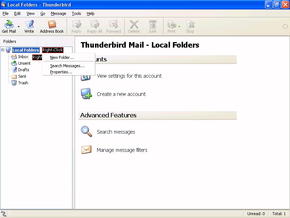Image resolution: width=290 pixels, height=218 pixels.
Task: Select the Unsent folder
Action: [24, 63]
